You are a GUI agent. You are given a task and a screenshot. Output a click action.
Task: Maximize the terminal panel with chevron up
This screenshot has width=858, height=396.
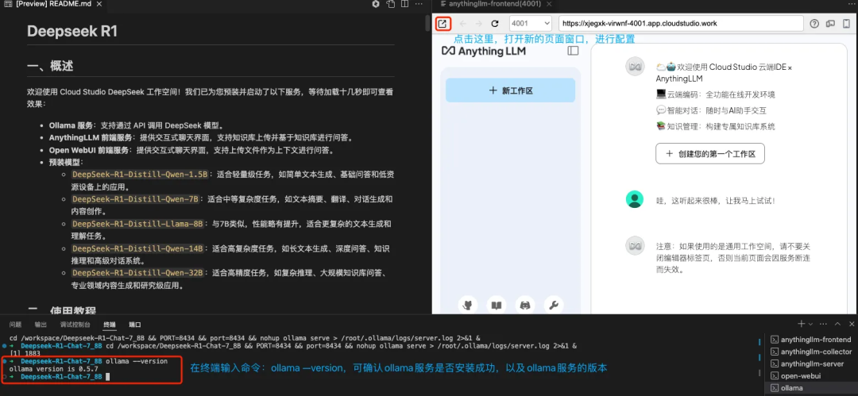tap(837, 324)
